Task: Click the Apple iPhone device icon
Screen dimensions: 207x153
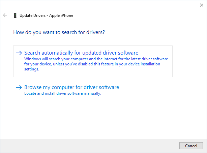Action: coord(15,16)
